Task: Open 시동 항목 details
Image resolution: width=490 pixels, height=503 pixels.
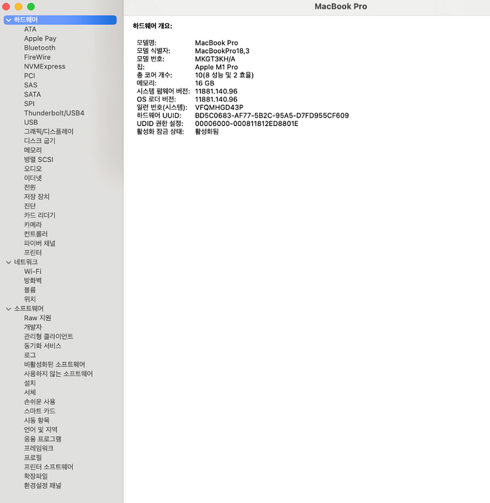Action: tap(37, 420)
